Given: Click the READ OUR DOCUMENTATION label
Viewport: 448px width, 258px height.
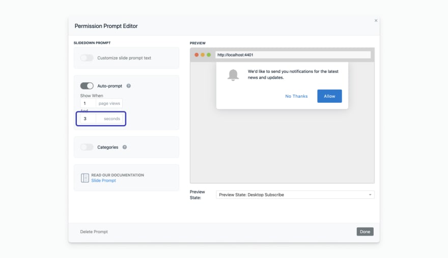Looking at the screenshot, I should [118, 175].
